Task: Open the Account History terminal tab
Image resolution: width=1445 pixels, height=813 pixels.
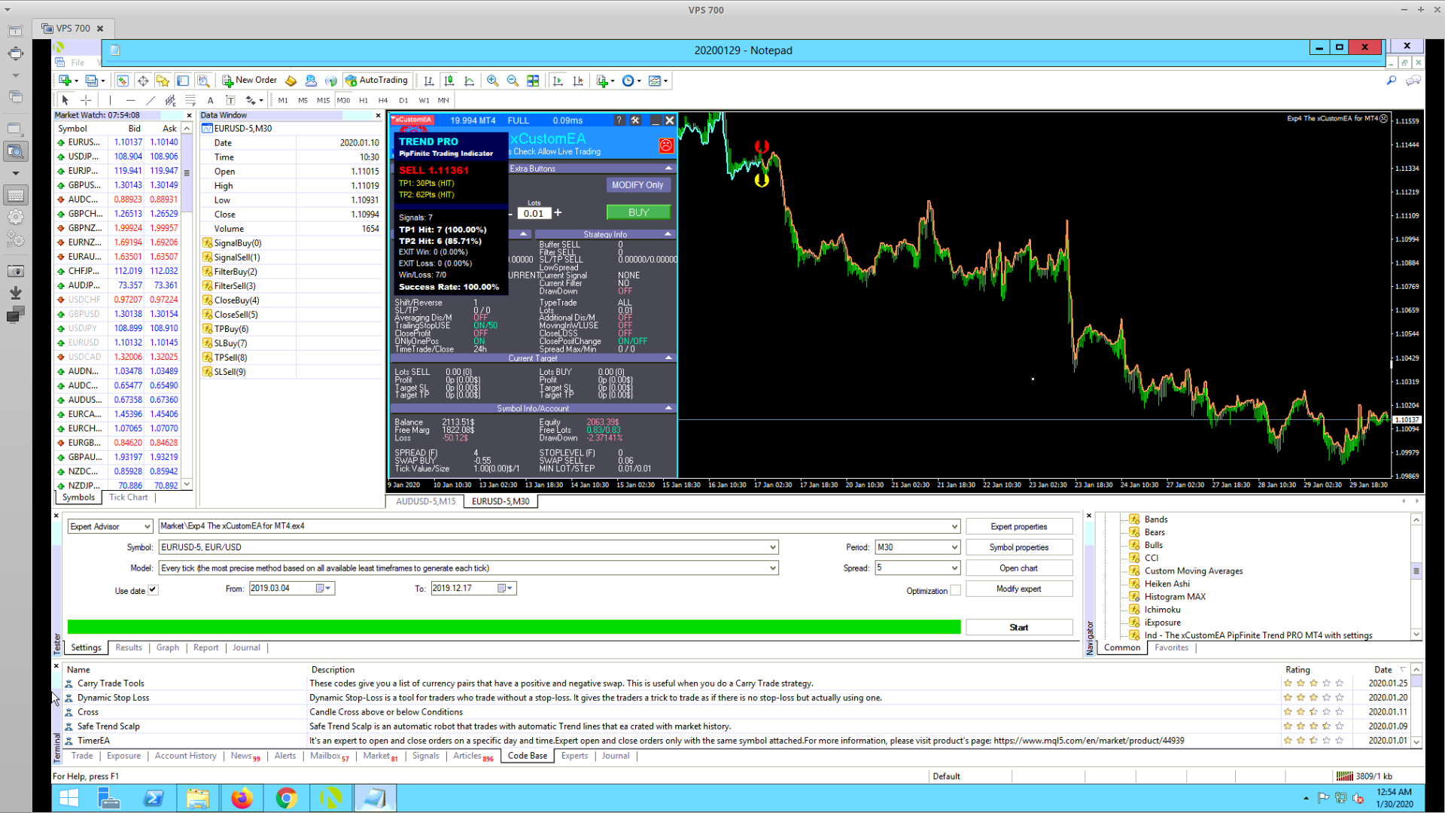Action: tap(185, 756)
